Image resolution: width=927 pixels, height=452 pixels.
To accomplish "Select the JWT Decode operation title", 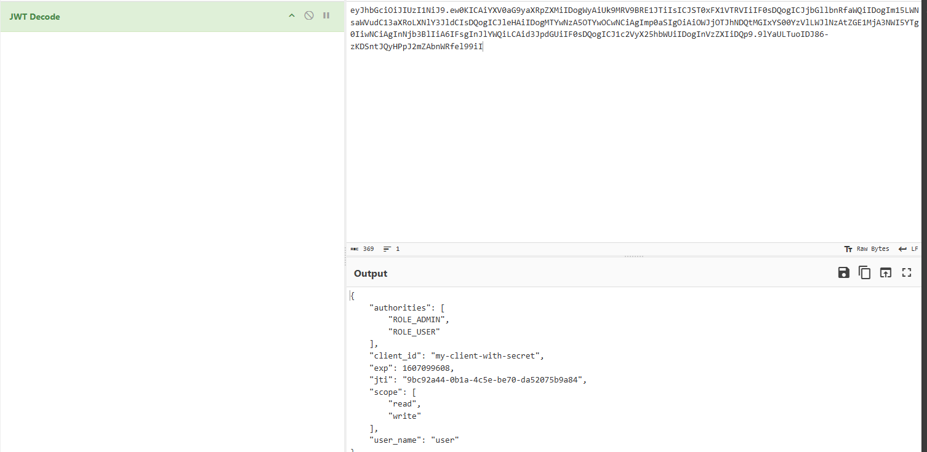I will pyautogui.click(x=34, y=17).
